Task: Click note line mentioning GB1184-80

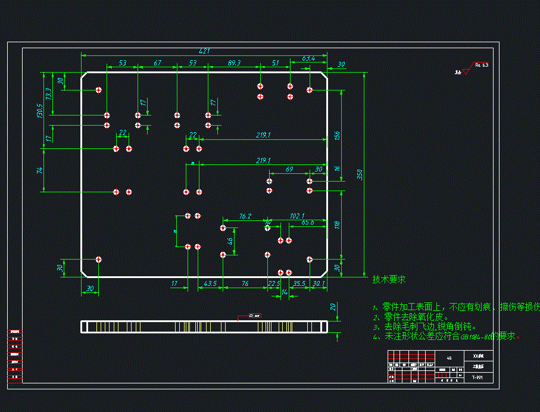Action: click(x=447, y=336)
